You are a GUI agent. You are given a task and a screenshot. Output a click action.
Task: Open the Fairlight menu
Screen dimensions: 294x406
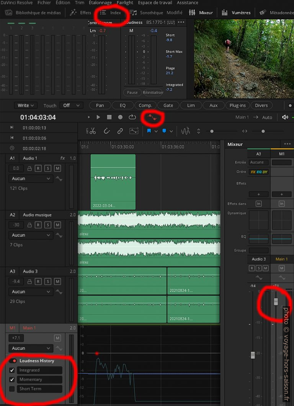[x=125, y=3]
